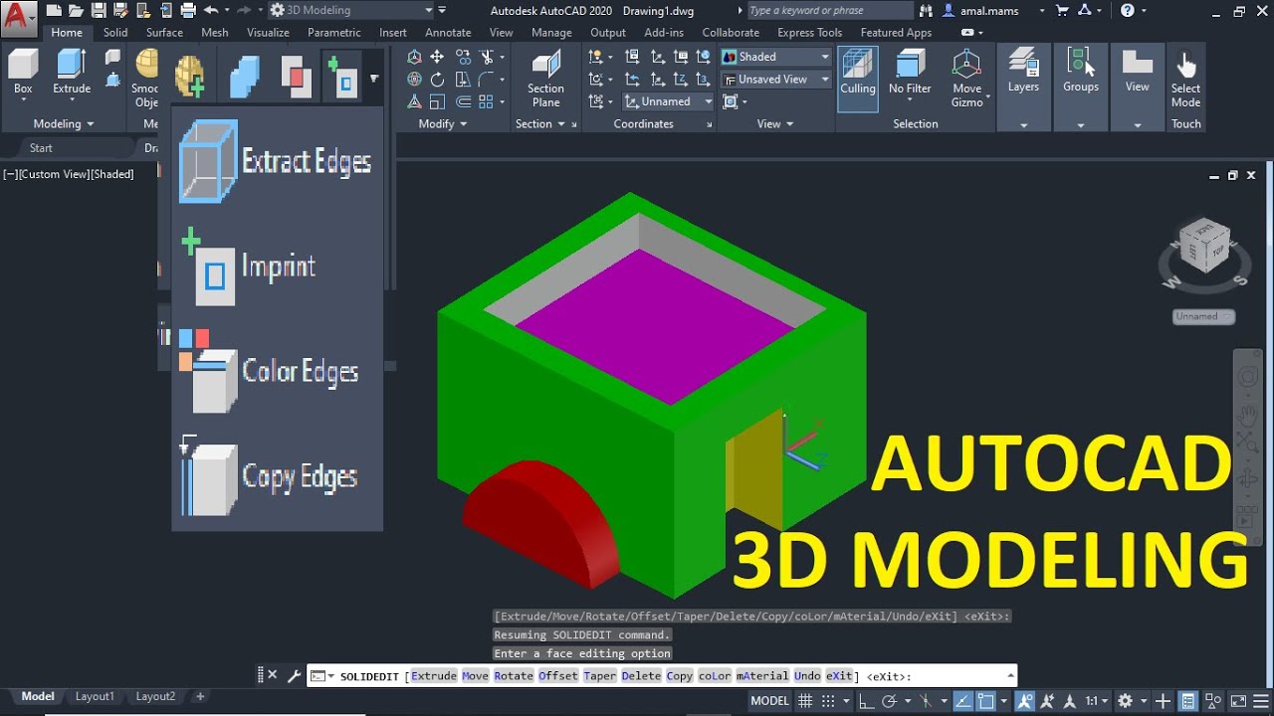The height and width of the screenshot is (716, 1274).
Task: Click the Autodesk App Store cart icon
Action: [x=1062, y=11]
